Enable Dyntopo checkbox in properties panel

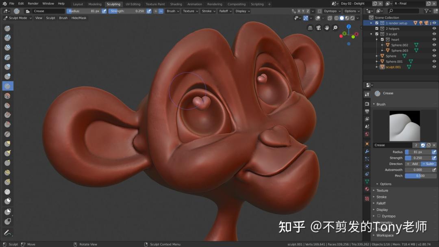pos(379,216)
